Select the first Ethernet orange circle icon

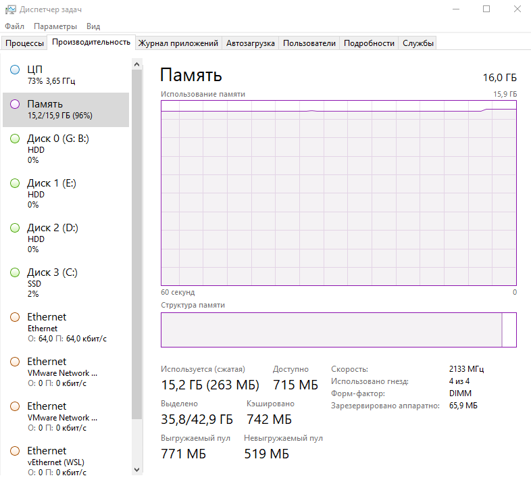click(15, 317)
